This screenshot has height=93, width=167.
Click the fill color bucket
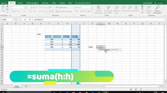click(x=30, y=11)
